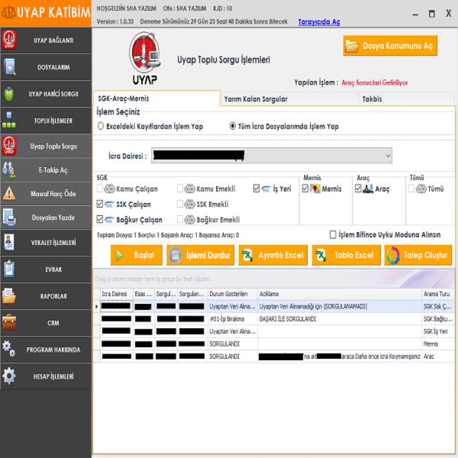
Task: Enable İşlem Bitince Uyku Moduna Alınsın
Action: tap(333, 235)
